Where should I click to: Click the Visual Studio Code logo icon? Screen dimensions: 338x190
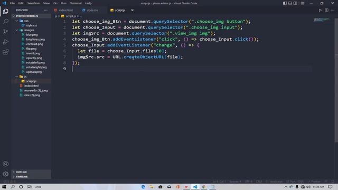click(4, 3)
